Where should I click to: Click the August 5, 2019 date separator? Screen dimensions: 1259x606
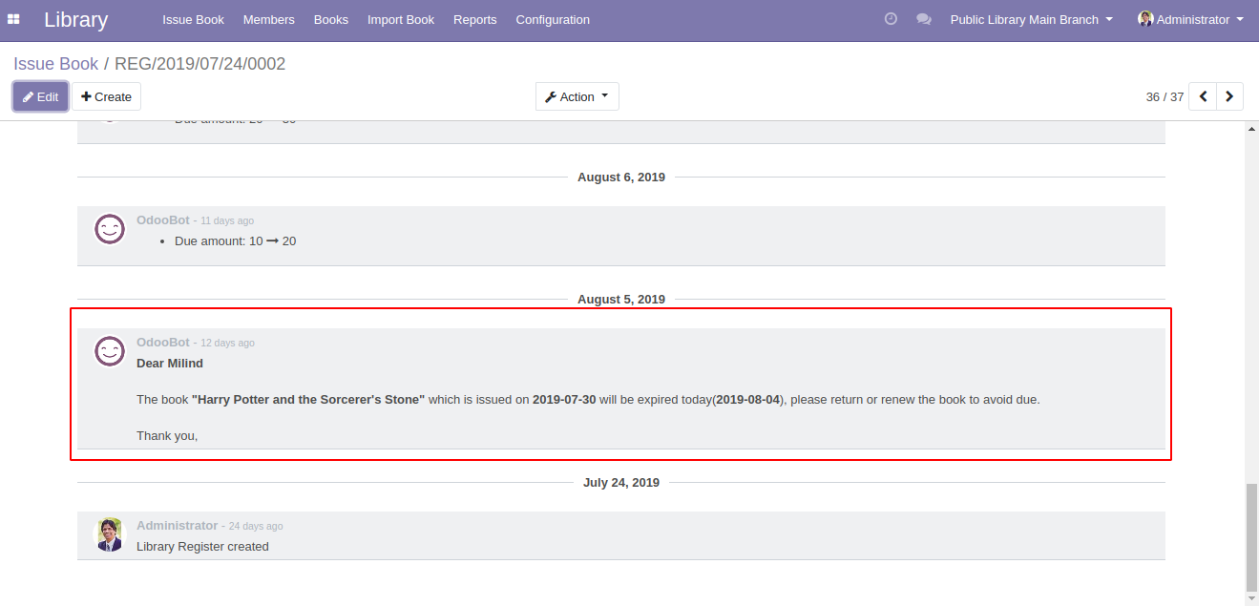(621, 299)
